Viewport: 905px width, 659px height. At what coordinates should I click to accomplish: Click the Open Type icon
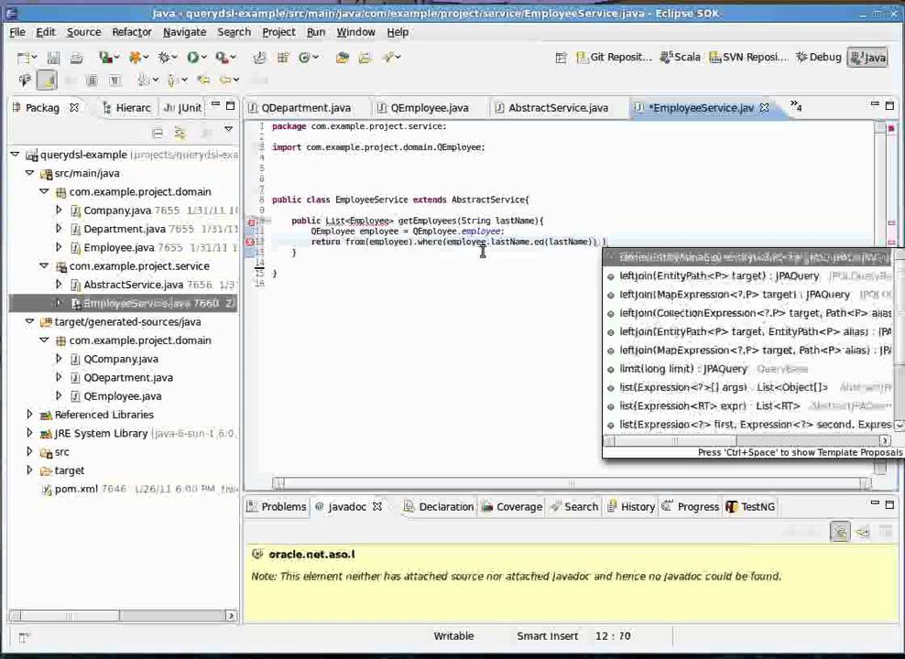tap(342, 57)
